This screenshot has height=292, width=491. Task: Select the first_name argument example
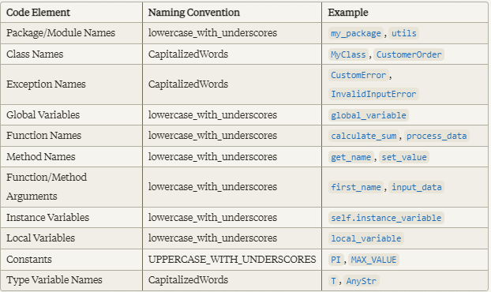tap(356, 188)
